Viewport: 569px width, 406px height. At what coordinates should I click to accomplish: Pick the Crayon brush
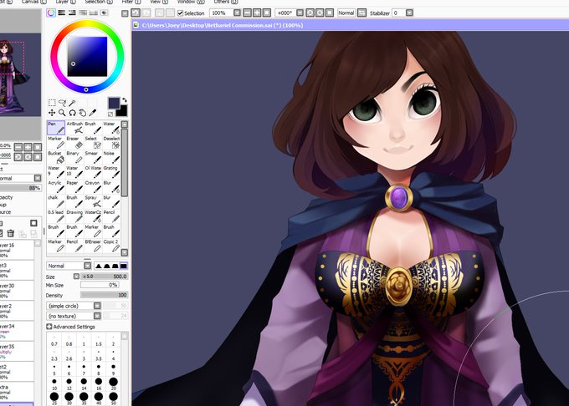coord(93,186)
